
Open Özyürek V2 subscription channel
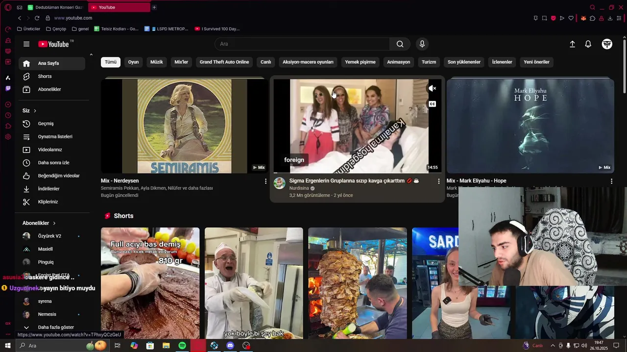[52, 236]
